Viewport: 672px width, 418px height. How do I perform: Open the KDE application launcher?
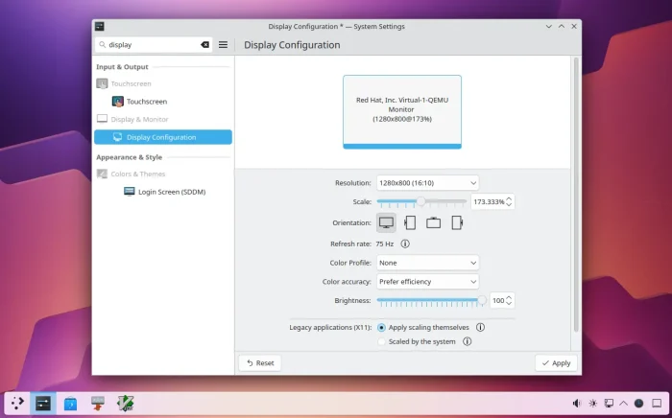[x=18, y=404]
